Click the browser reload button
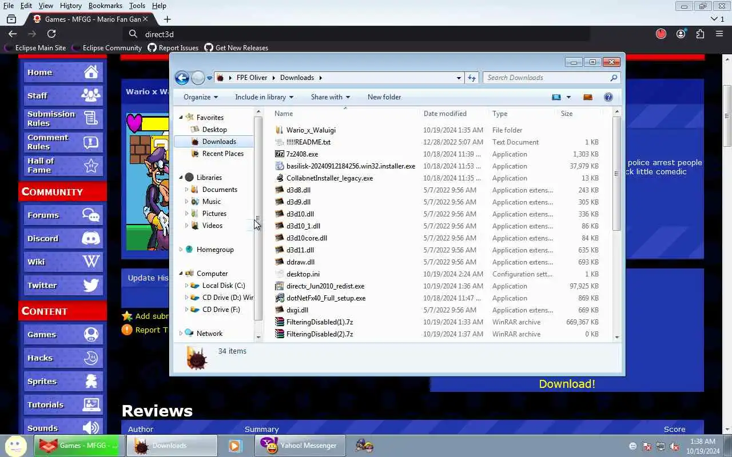 click(x=51, y=34)
